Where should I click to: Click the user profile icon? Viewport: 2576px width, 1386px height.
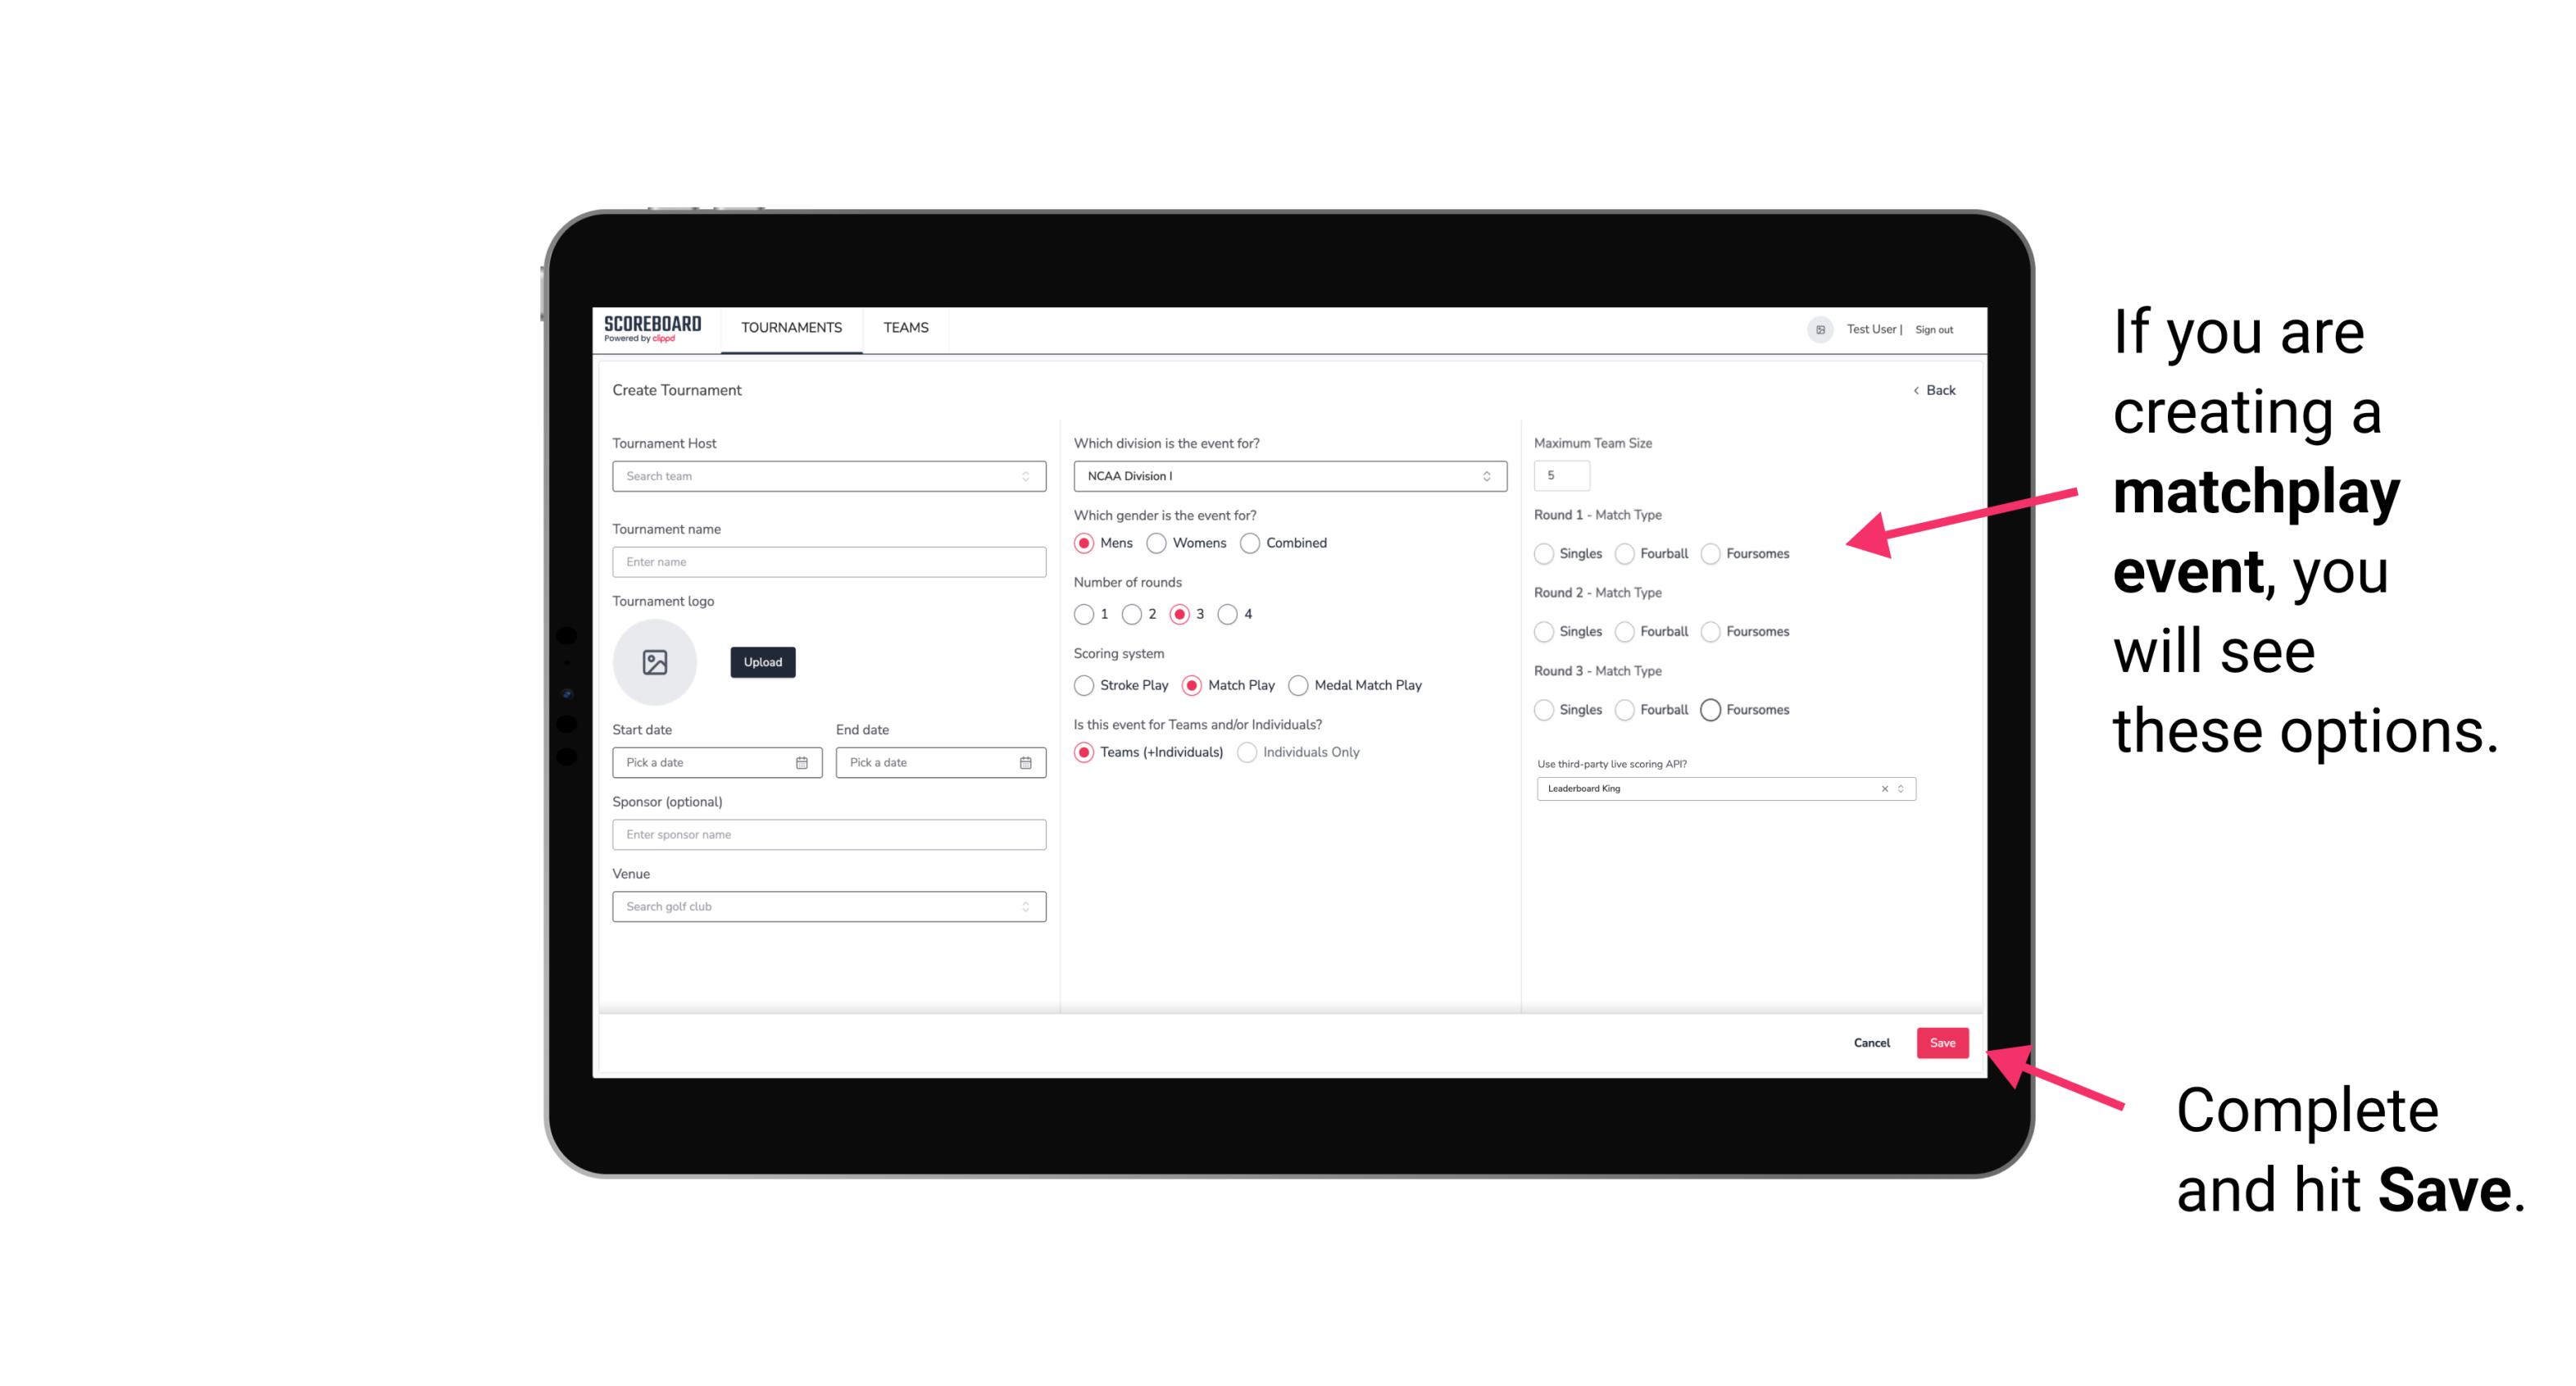[x=1814, y=328]
